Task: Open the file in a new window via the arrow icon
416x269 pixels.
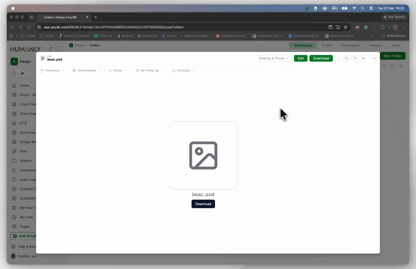Action: click(355, 58)
